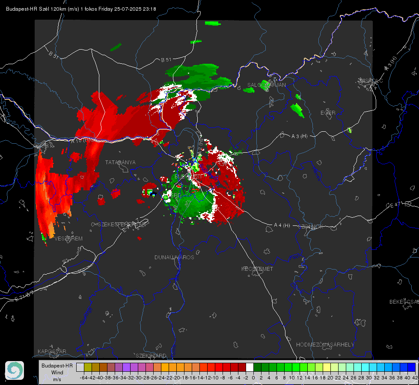Click the BÉKÉSCSABA city label
Viewport: 419px width, 385px height.
(404, 302)
